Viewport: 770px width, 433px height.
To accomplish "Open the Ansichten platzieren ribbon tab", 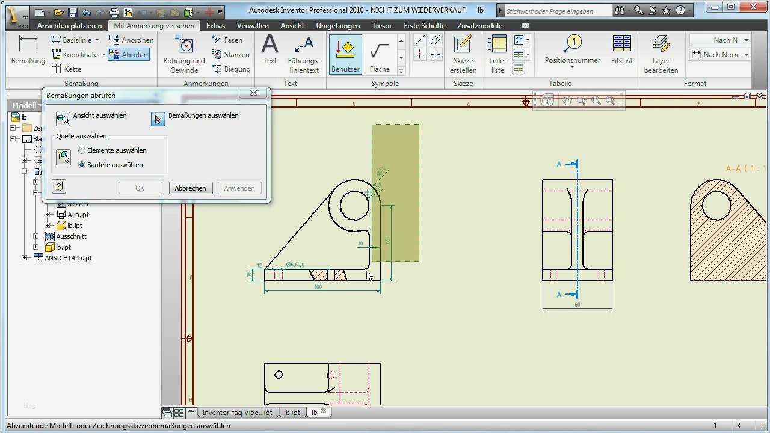I will (69, 26).
